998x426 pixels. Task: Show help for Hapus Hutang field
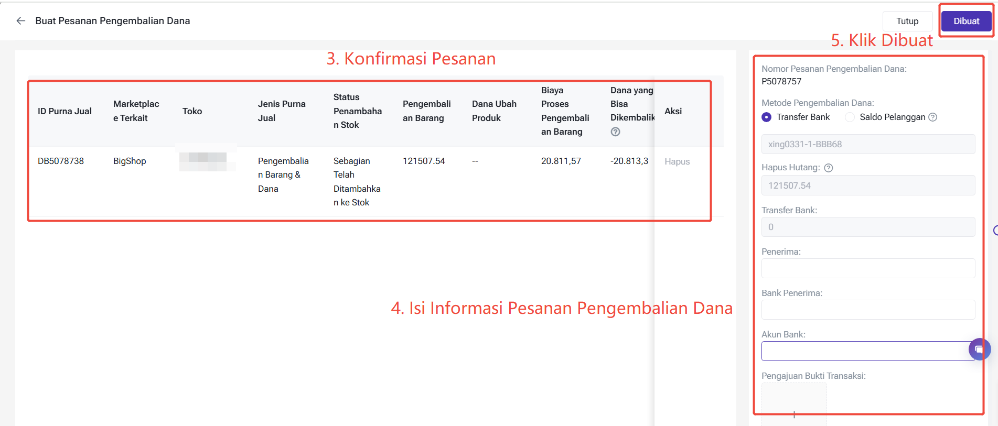pyautogui.click(x=829, y=168)
